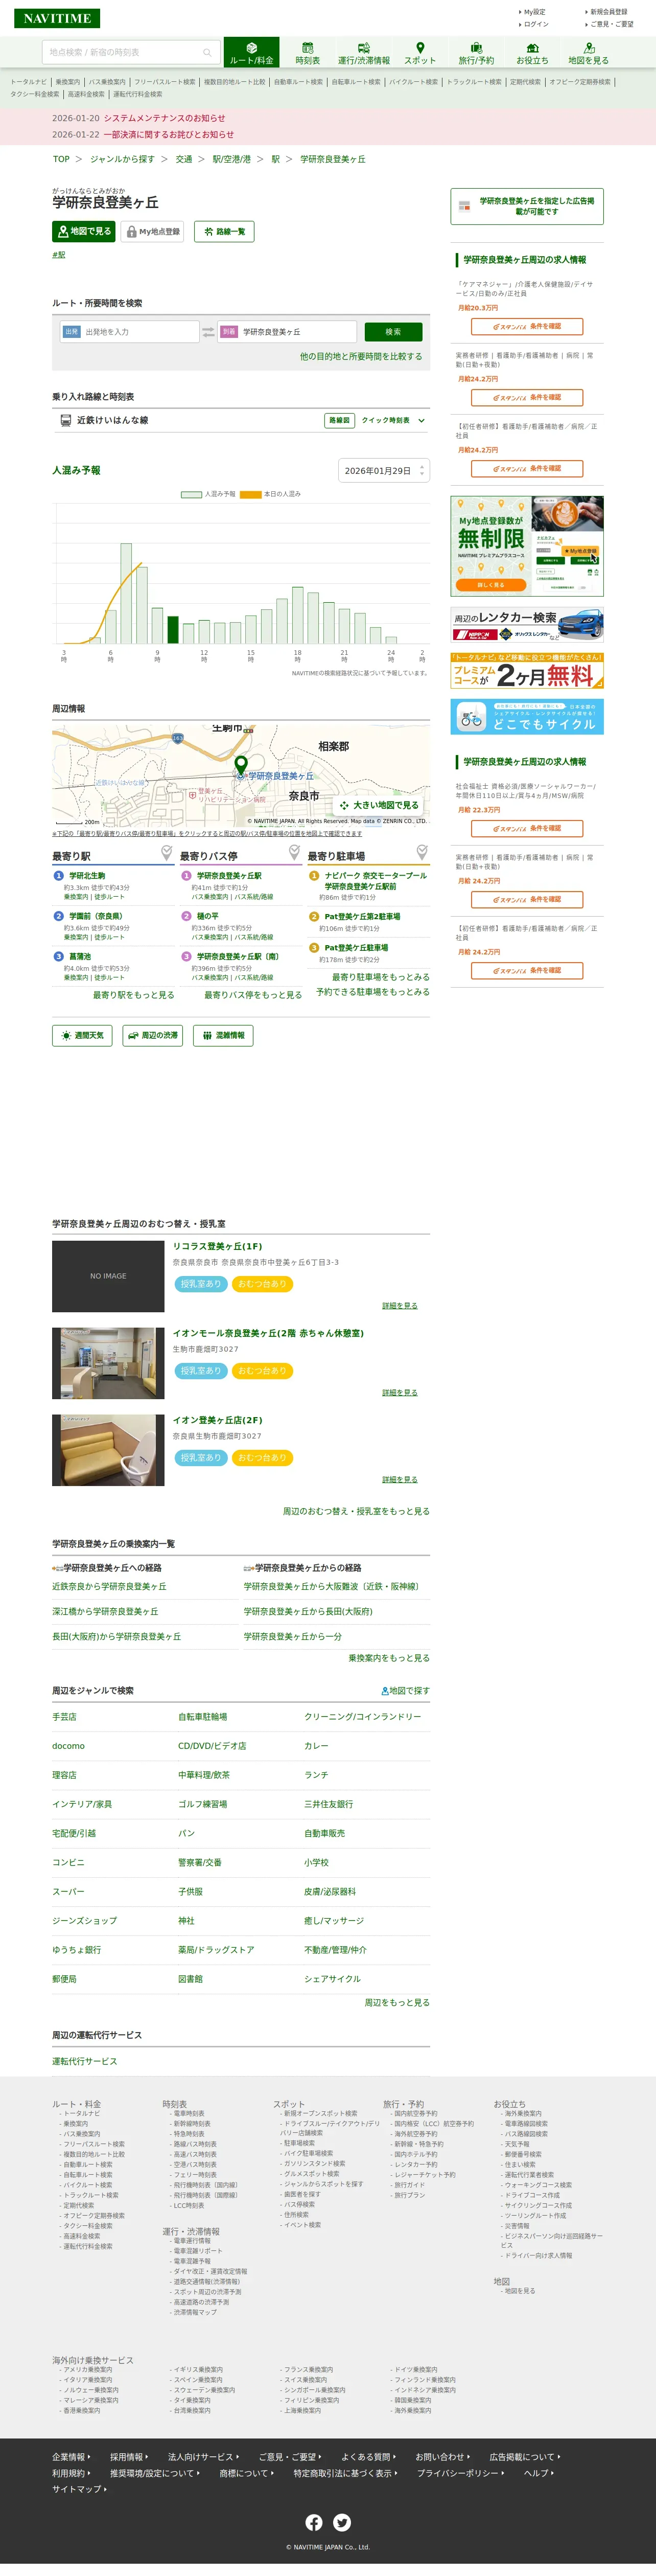
Task: Swap departure and arrival with arrows icon
Action: click(208, 332)
